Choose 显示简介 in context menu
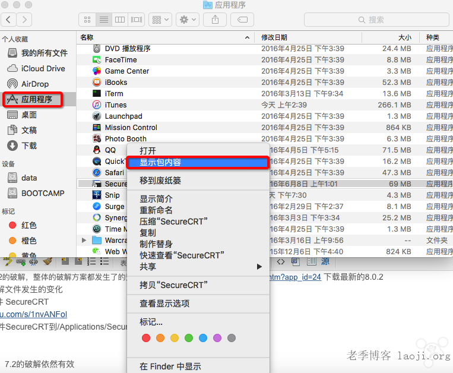 [198, 199]
